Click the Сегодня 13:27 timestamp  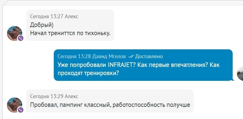[x=46, y=16]
